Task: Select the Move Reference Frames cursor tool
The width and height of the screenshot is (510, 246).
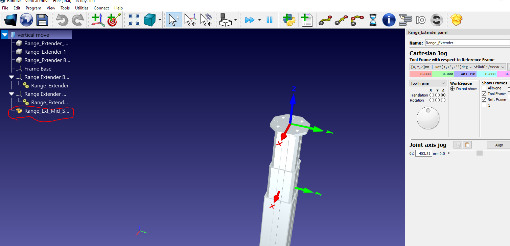Action: pos(190,20)
